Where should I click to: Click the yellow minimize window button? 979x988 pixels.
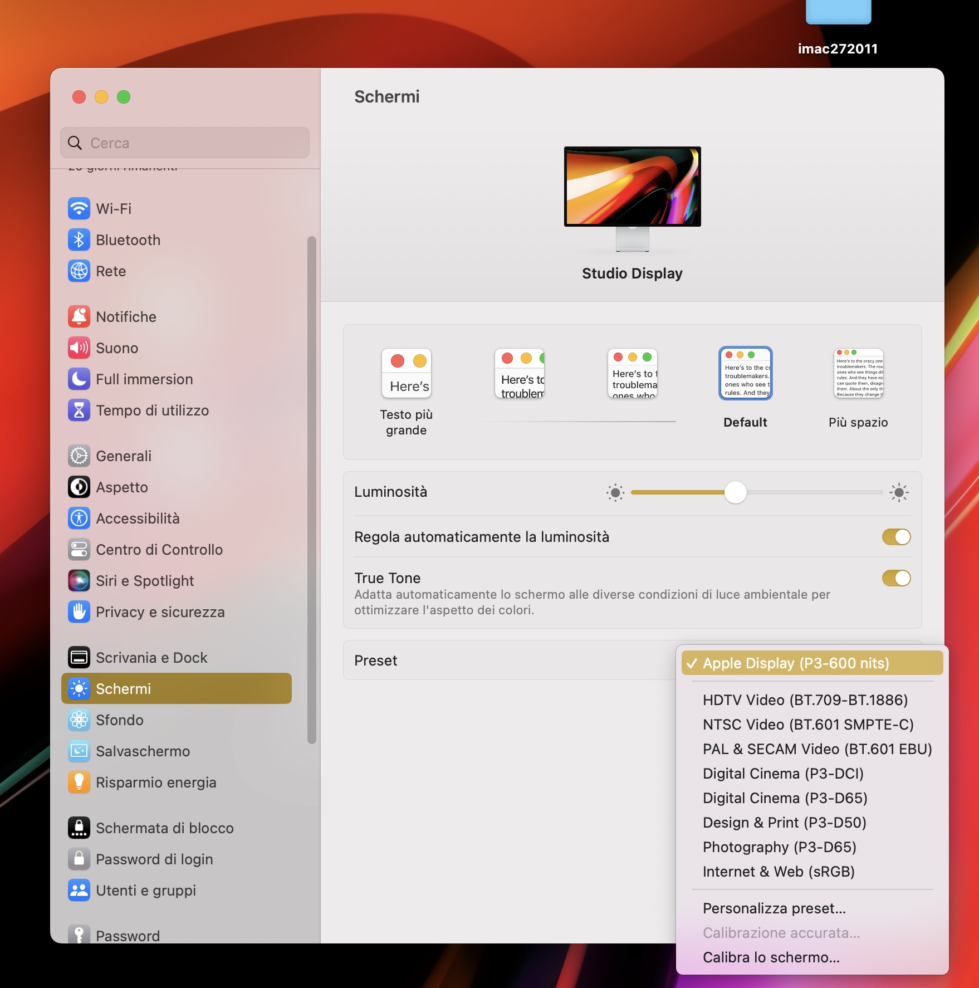[101, 97]
